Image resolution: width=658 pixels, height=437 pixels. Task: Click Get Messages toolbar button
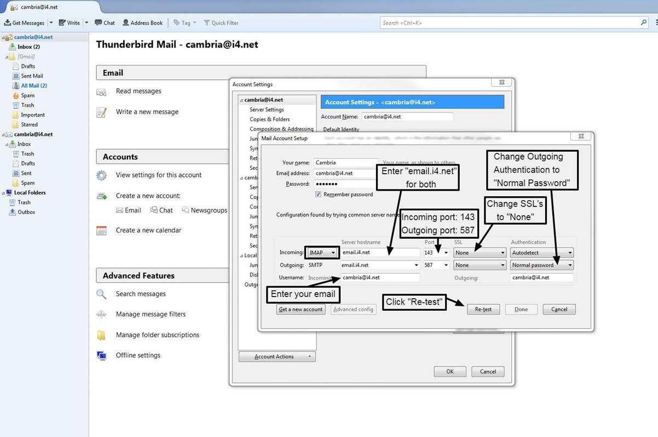(24, 23)
